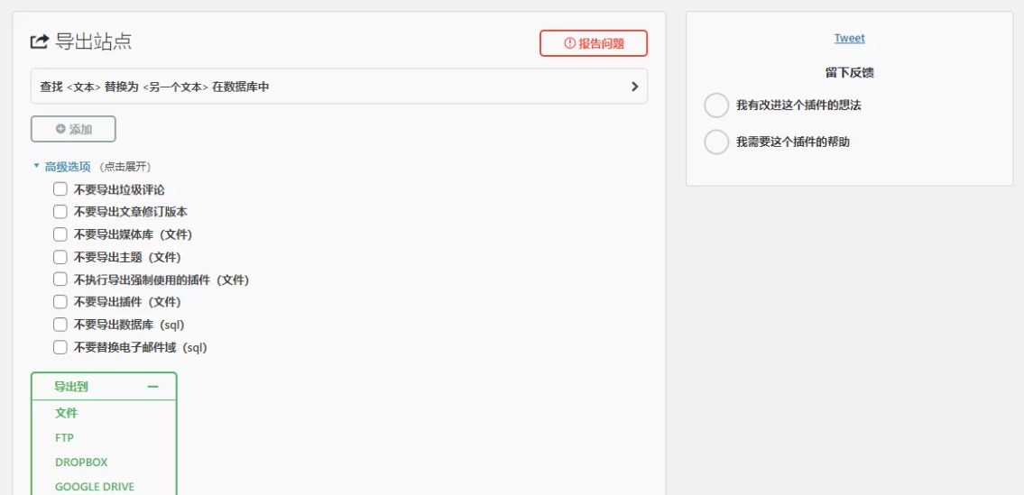This screenshot has width=1024, height=495.
Task: Toggle 不要导出主题 (文件) checkbox
Action: (60, 257)
